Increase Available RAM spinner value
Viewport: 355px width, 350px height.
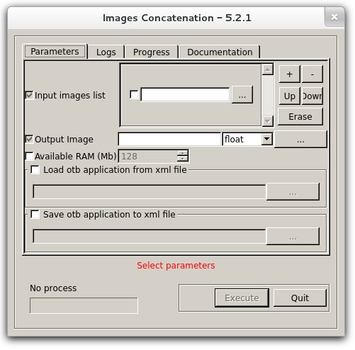182,153
